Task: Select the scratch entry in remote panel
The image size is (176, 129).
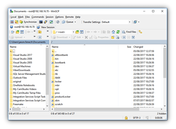Action: [x=59, y=104]
